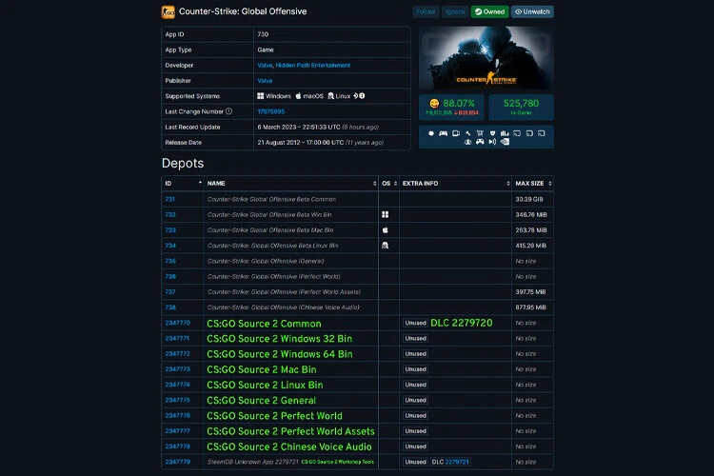Click the shopping cart in-app purchases icon

click(x=480, y=133)
